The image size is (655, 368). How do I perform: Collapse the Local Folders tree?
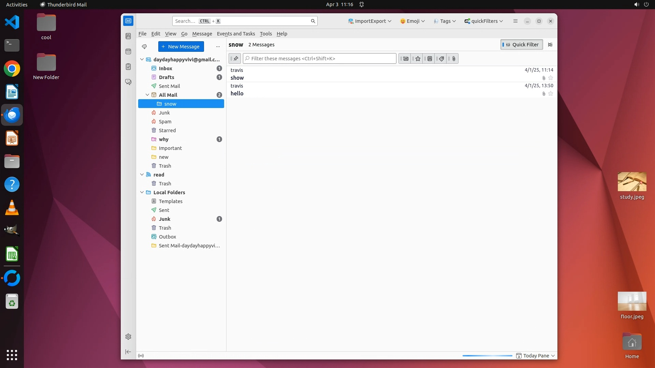(142, 193)
